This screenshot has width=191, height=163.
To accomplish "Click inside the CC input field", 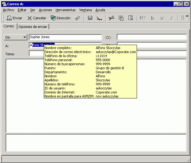I will 151,37.
